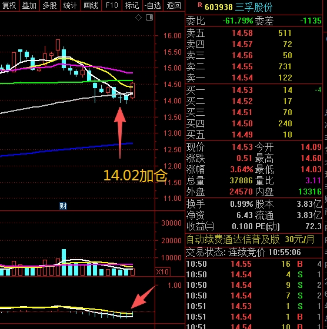Screen dimensions: 327x329
Task: Activate the 画线 drawing tool
Action: point(91,5)
